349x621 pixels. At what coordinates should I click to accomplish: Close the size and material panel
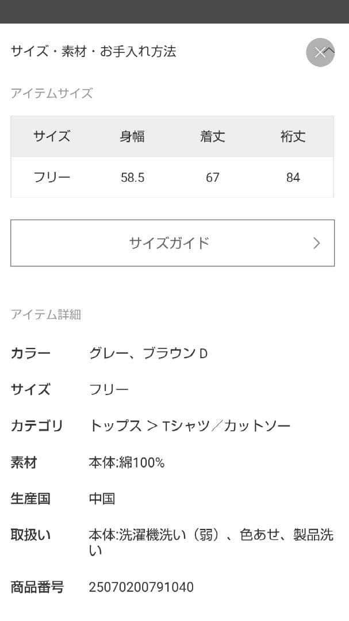coord(320,52)
